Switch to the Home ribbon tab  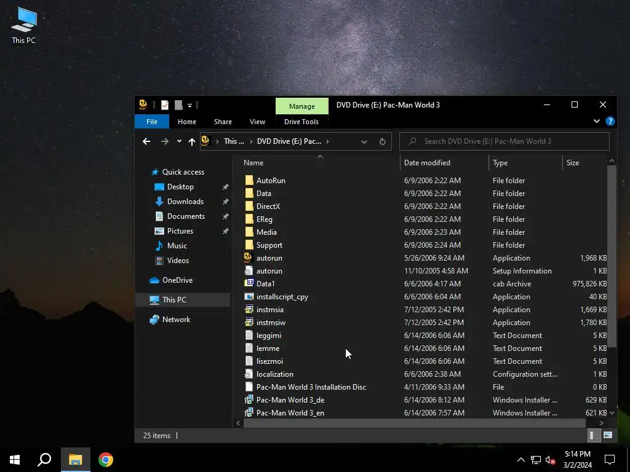(187, 122)
